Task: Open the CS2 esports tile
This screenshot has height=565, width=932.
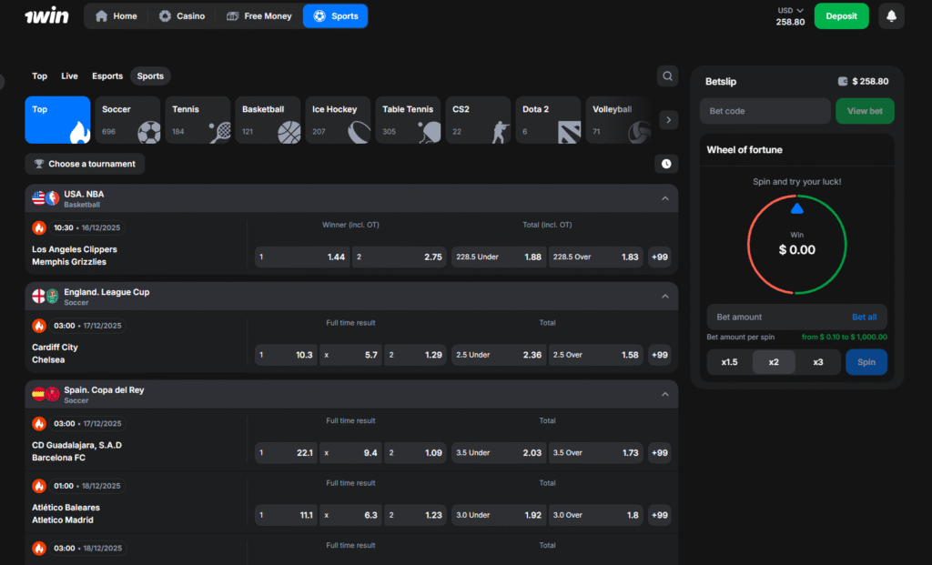Action: pos(477,120)
